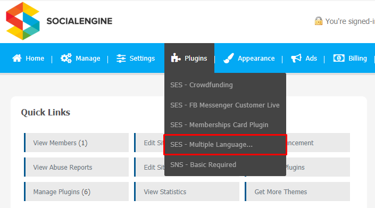Open View Members (1) quick link

[x=76, y=143]
